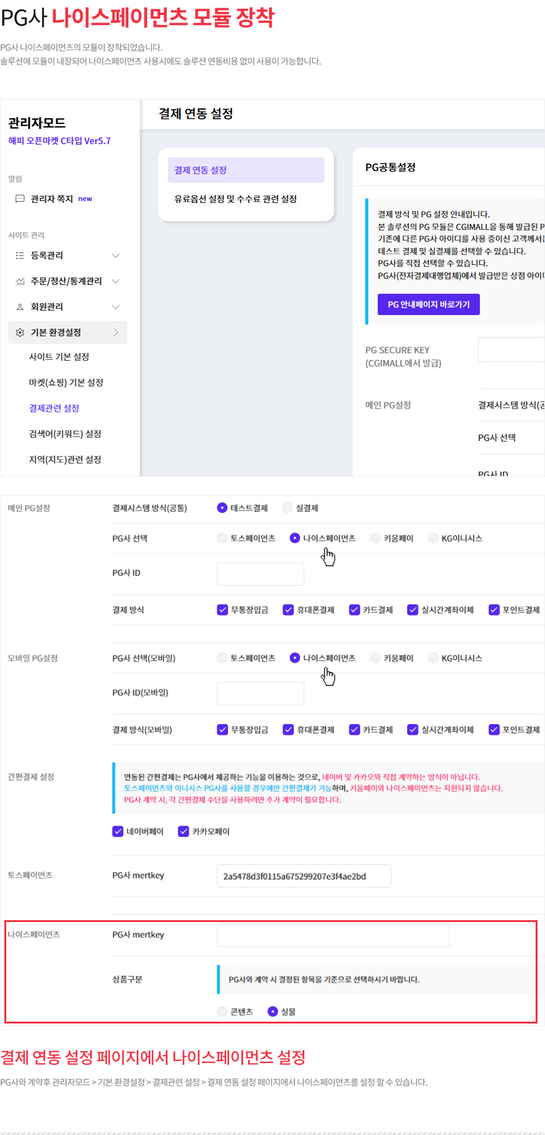Image resolution: width=545 pixels, height=1135 pixels.
Task: Open 결제관련 설정 submenu
Action: tap(54, 408)
